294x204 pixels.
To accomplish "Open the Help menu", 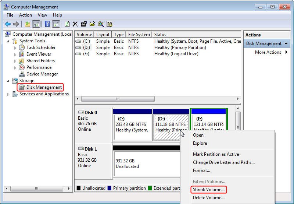I will point(57,15).
